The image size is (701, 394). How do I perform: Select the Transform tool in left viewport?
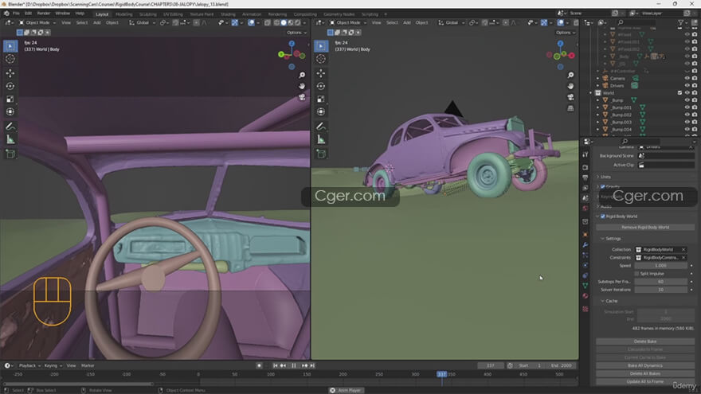(x=10, y=111)
